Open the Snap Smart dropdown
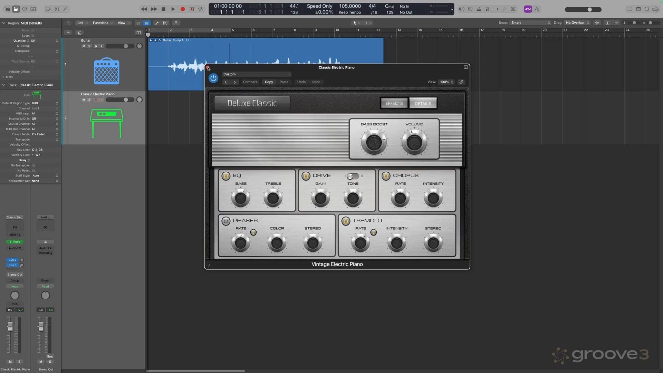Screen dimensions: 663x373 pyautogui.click(x=530, y=23)
